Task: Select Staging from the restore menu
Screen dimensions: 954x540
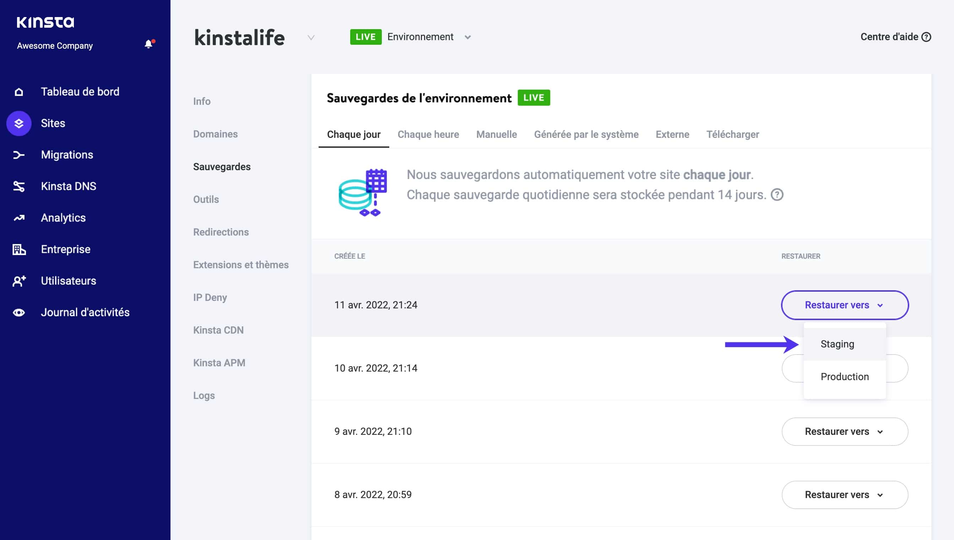Action: tap(837, 344)
